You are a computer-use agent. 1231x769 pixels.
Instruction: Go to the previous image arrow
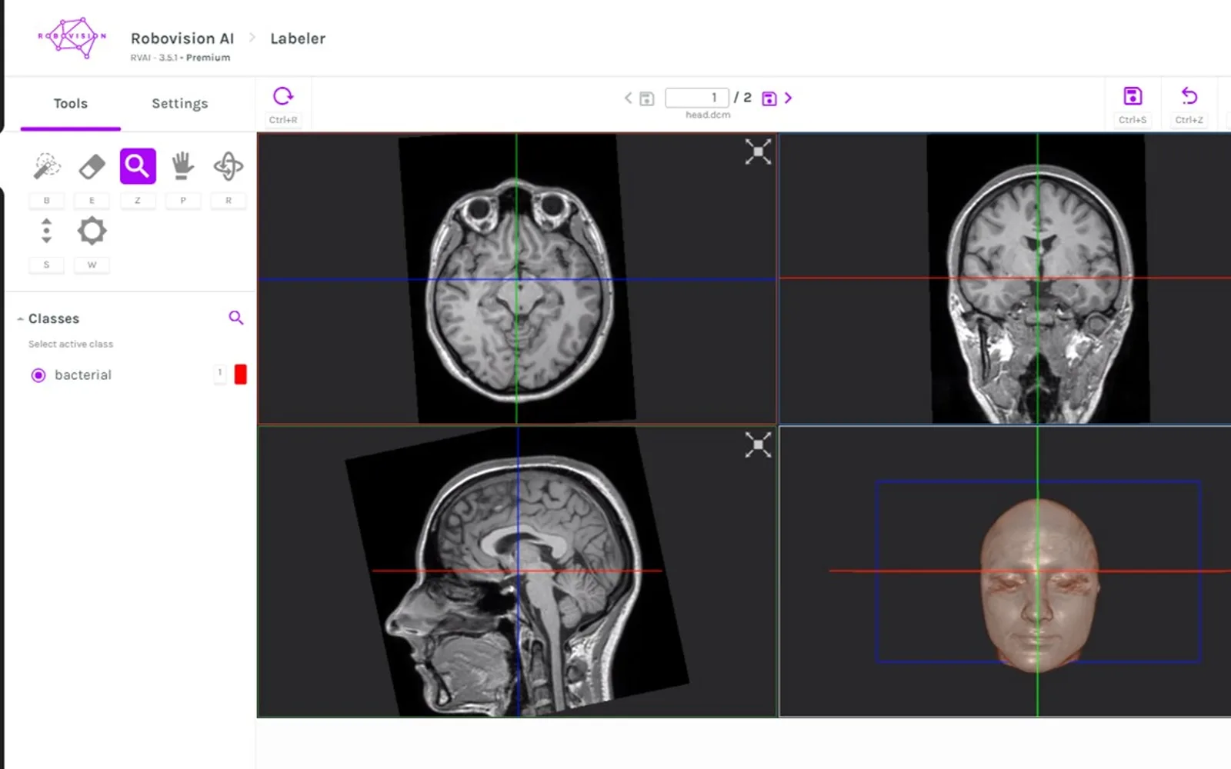pyautogui.click(x=628, y=98)
